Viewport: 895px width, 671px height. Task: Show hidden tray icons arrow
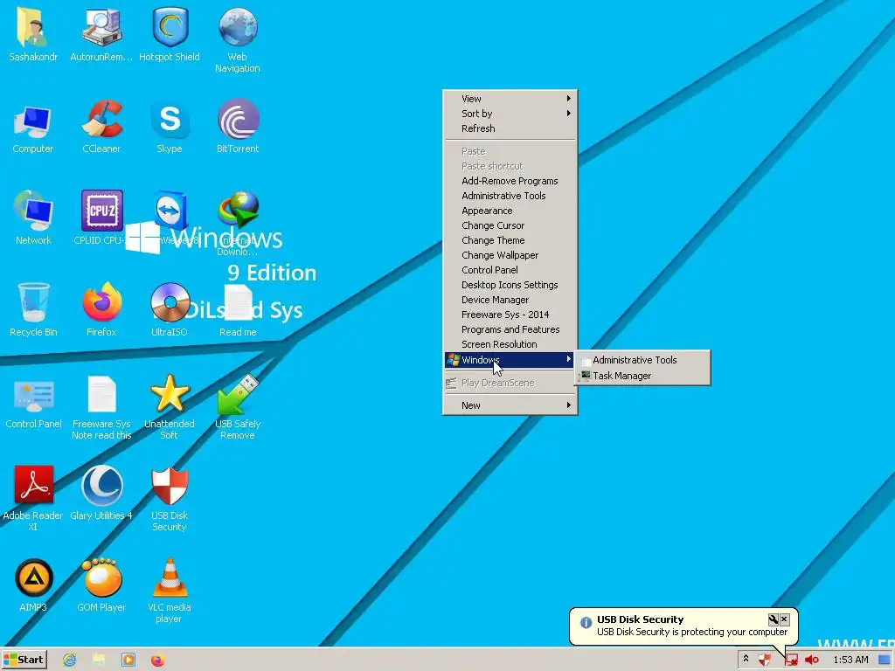pyautogui.click(x=746, y=659)
